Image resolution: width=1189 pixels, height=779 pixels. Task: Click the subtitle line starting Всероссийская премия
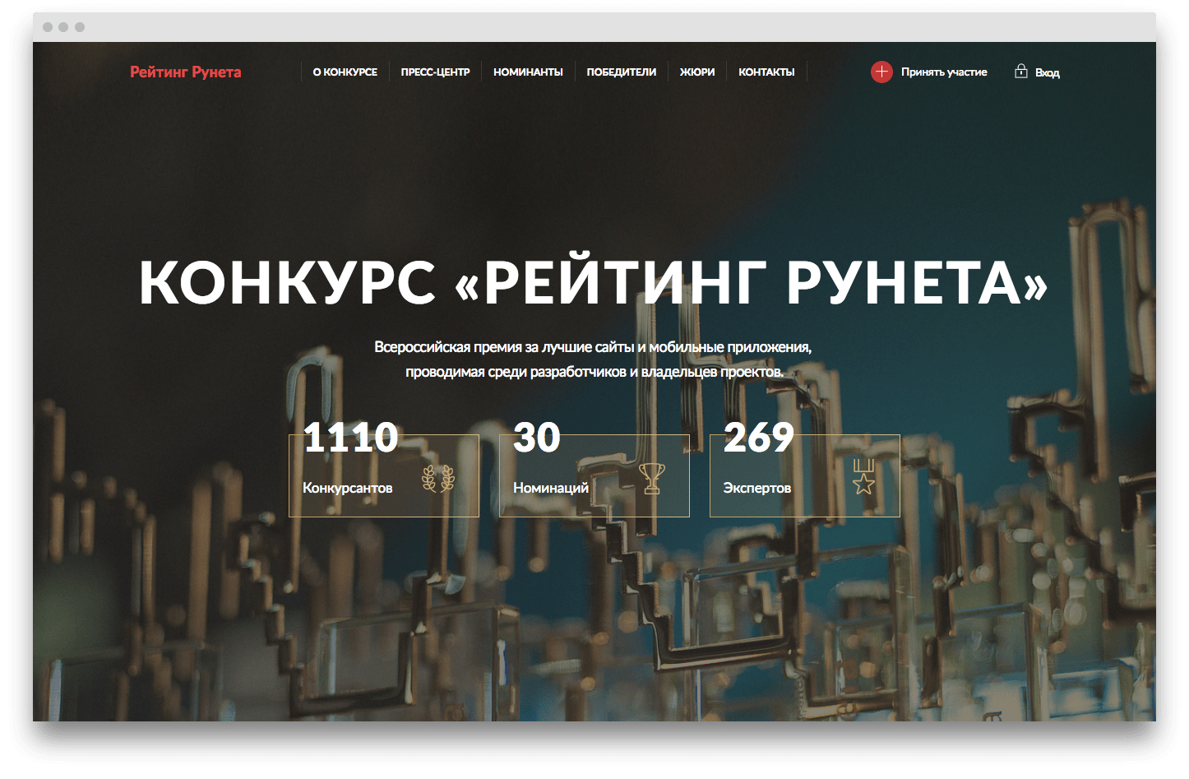[x=593, y=347]
